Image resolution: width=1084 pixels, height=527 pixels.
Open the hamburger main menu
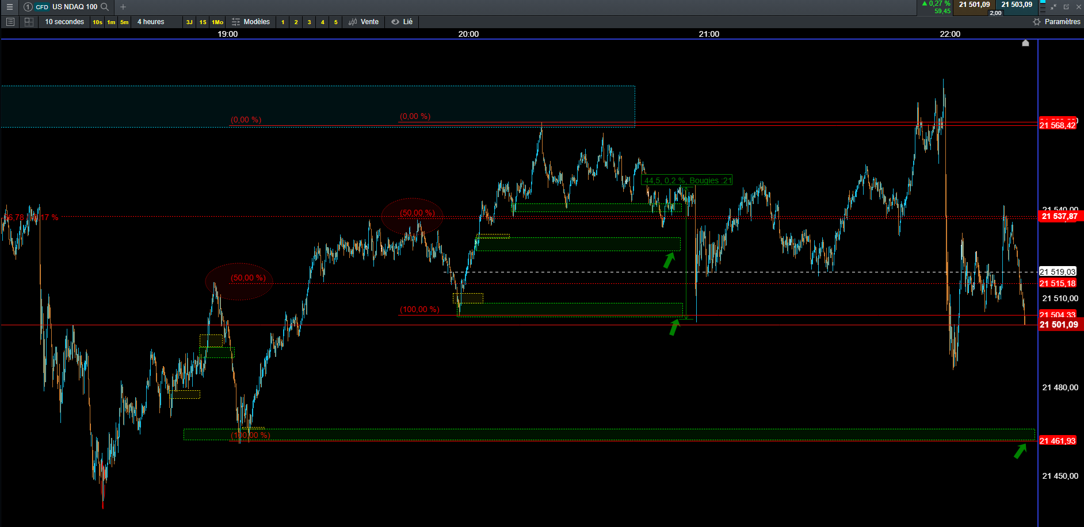9,7
